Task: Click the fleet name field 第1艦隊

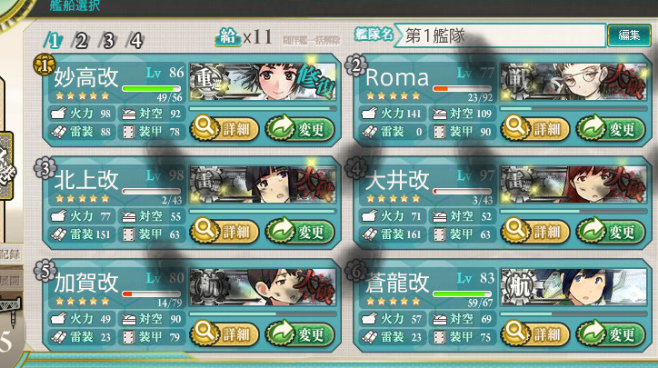Action: (x=500, y=35)
